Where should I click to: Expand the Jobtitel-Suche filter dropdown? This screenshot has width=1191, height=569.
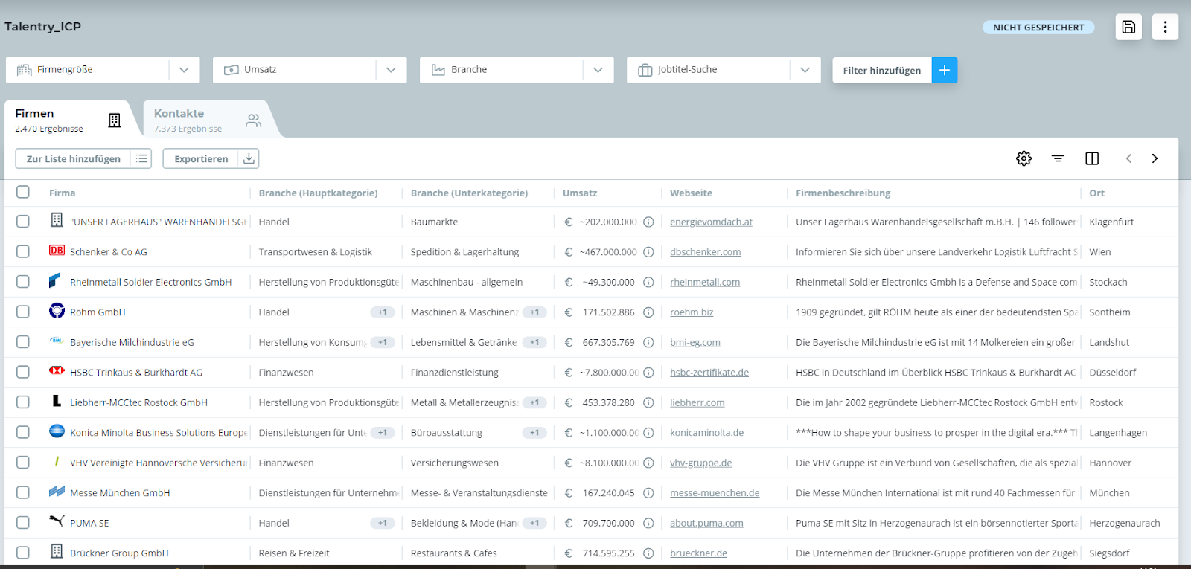tap(805, 70)
